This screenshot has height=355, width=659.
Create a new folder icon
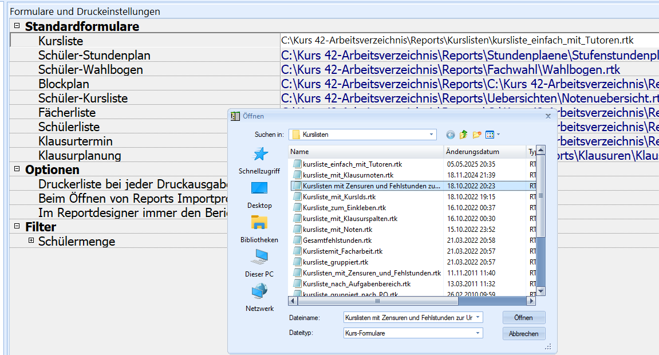pyautogui.click(x=476, y=135)
